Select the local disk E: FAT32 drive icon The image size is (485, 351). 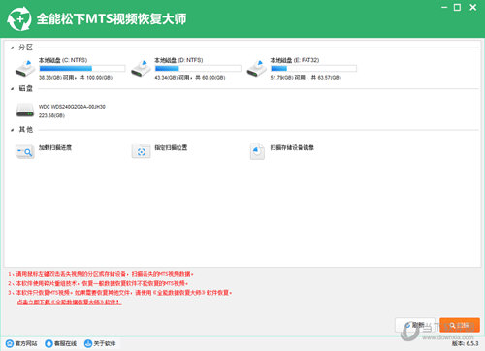click(257, 69)
